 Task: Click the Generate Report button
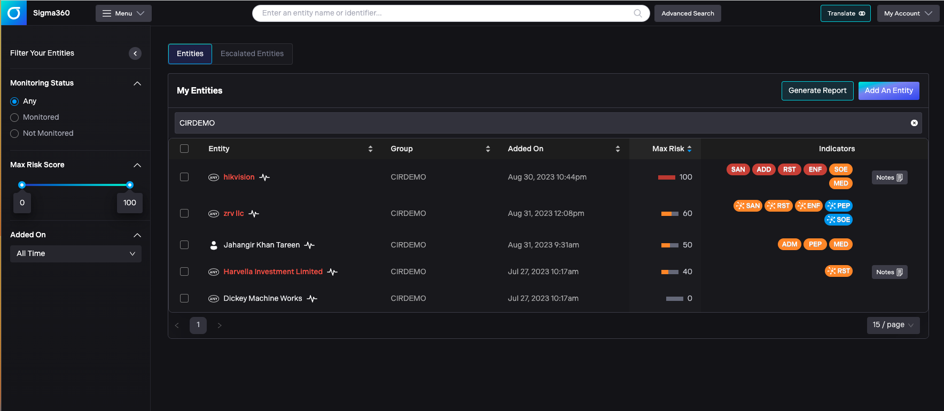[x=817, y=91]
